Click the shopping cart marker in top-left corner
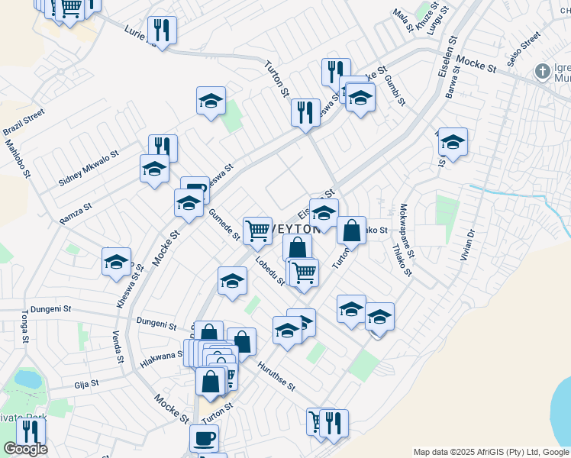 point(70,9)
